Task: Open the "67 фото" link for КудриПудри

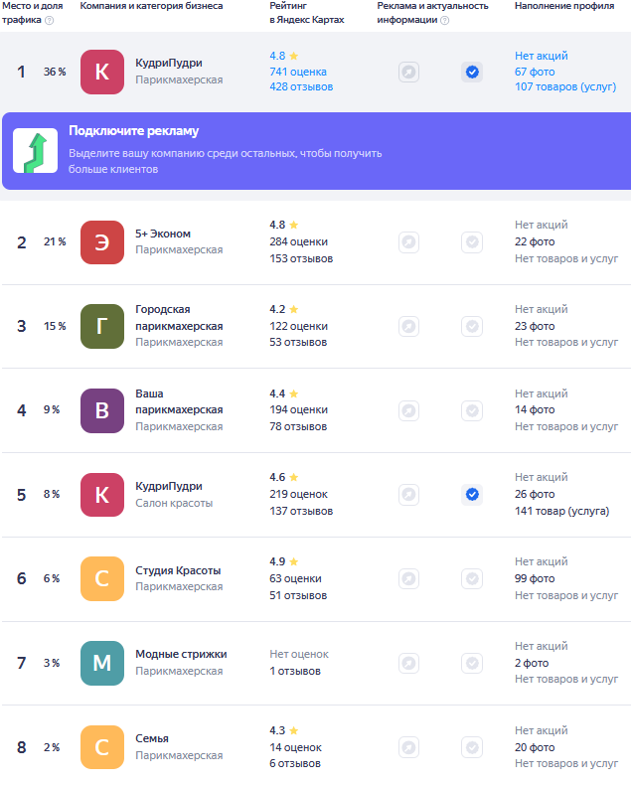Action: click(x=535, y=72)
